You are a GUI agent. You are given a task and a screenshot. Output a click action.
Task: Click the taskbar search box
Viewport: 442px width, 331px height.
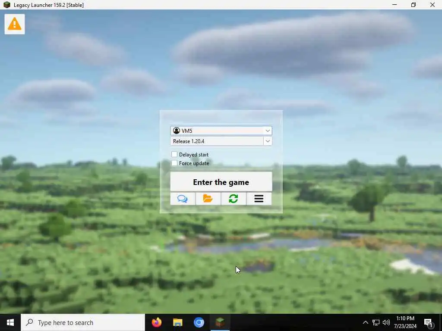click(x=83, y=322)
